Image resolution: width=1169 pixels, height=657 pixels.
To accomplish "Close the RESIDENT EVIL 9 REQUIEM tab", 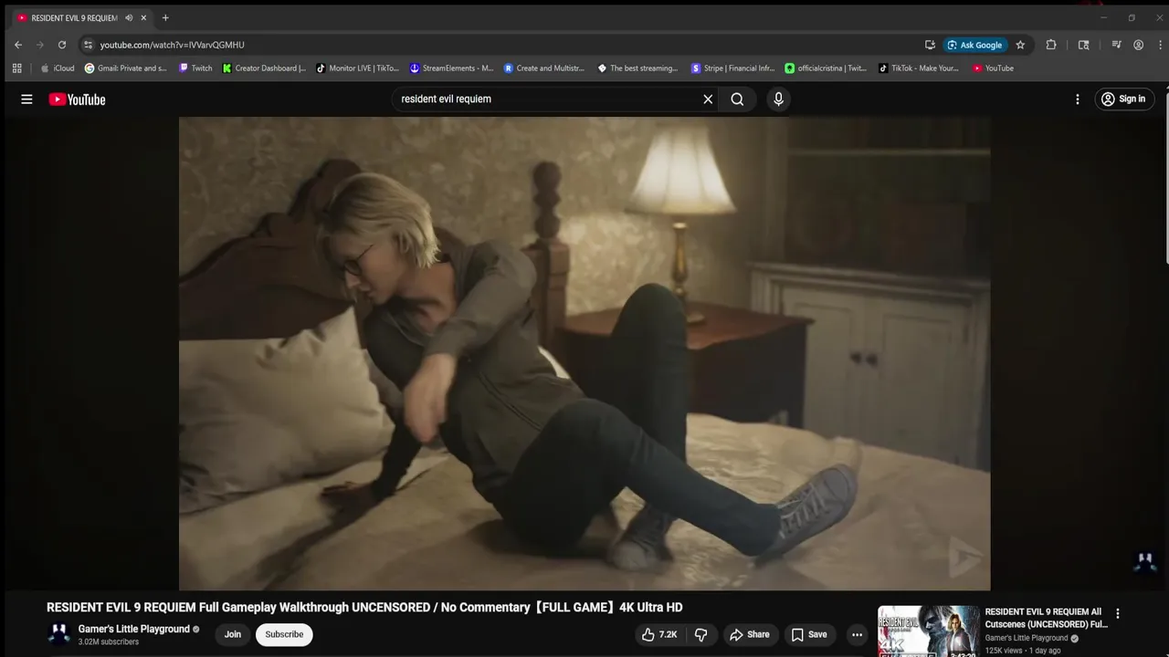I will pos(143,18).
